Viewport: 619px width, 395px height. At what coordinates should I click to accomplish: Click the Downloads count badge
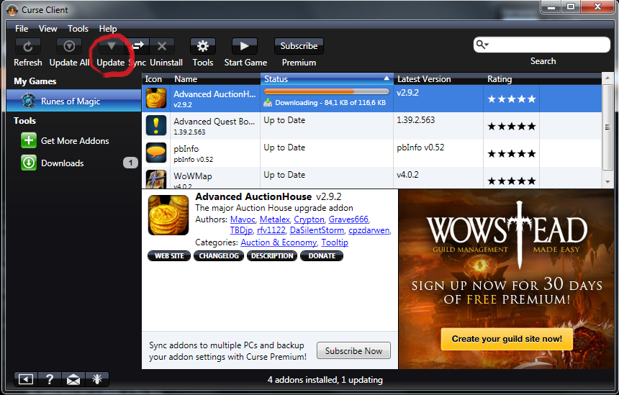[130, 163]
